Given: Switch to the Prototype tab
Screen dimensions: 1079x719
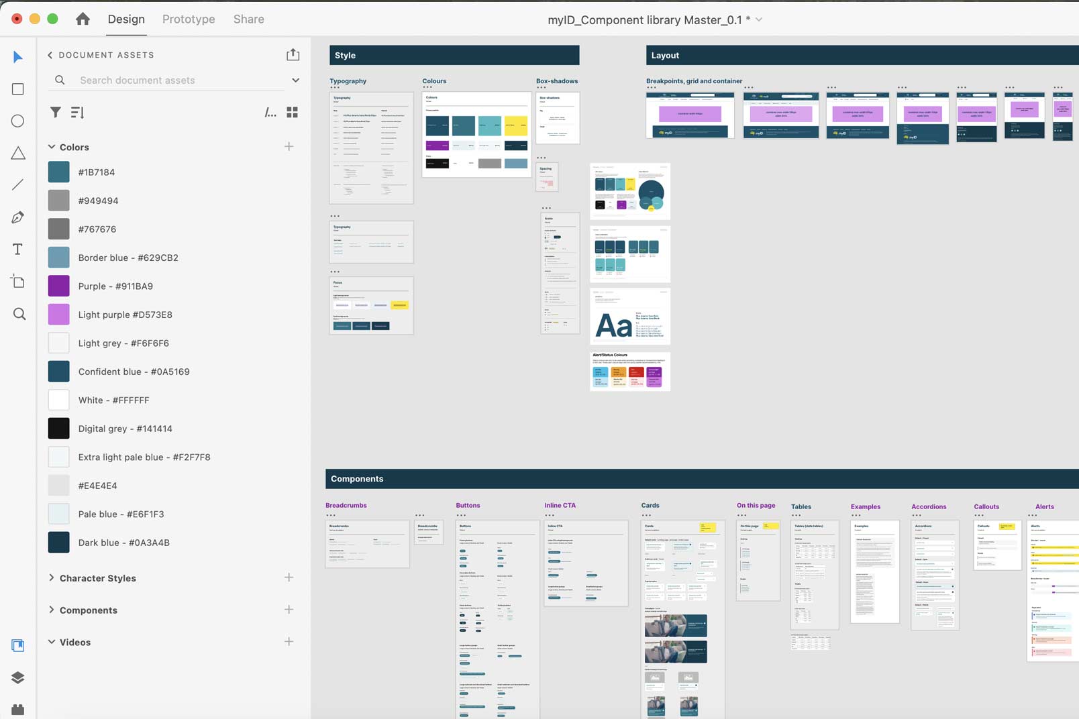Looking at the screenshot, I should tap(188, 19).
